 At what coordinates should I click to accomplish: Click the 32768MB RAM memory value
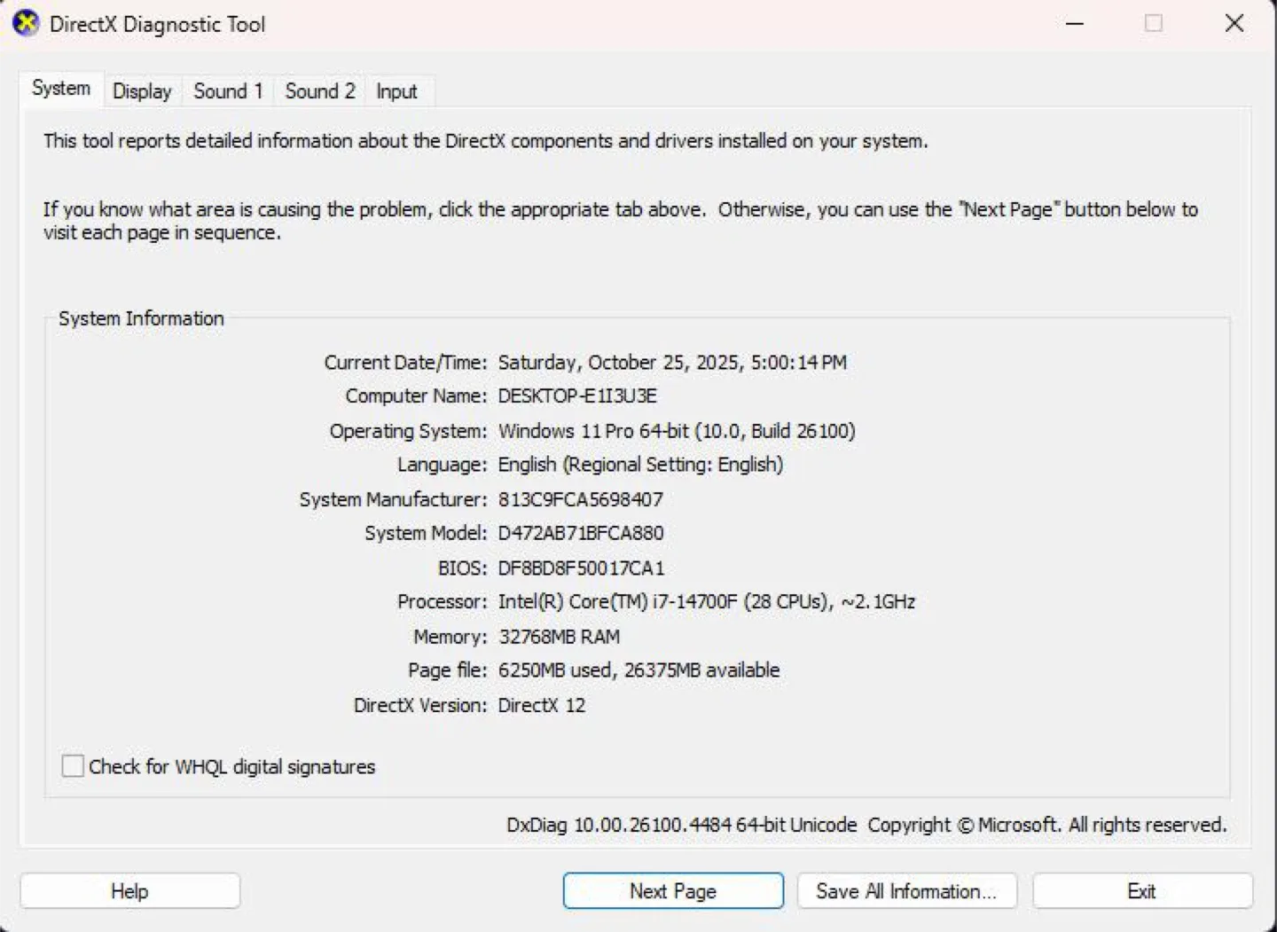[559, 637]
